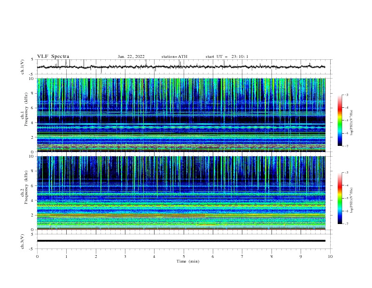Click the "ch.3(V)" axis label

tap(23, 241)
